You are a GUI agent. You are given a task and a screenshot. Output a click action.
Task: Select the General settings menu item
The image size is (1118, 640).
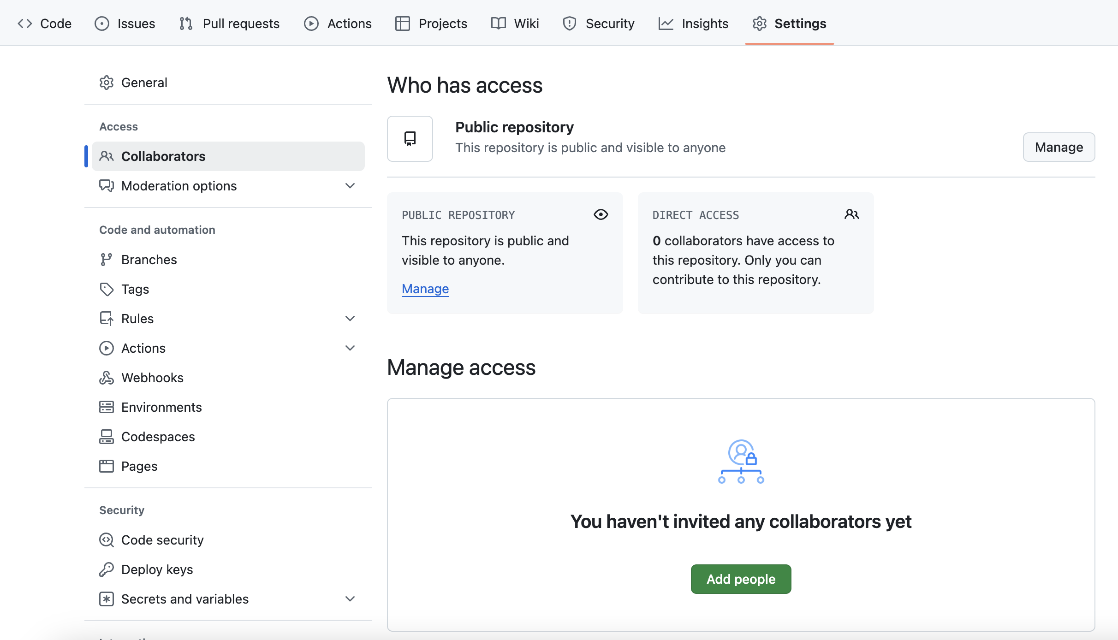coord(144,81)
